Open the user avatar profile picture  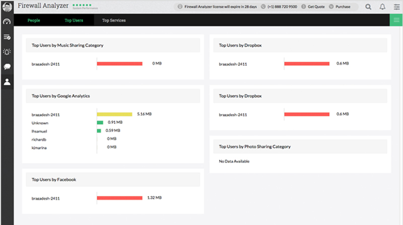[7, 7]
